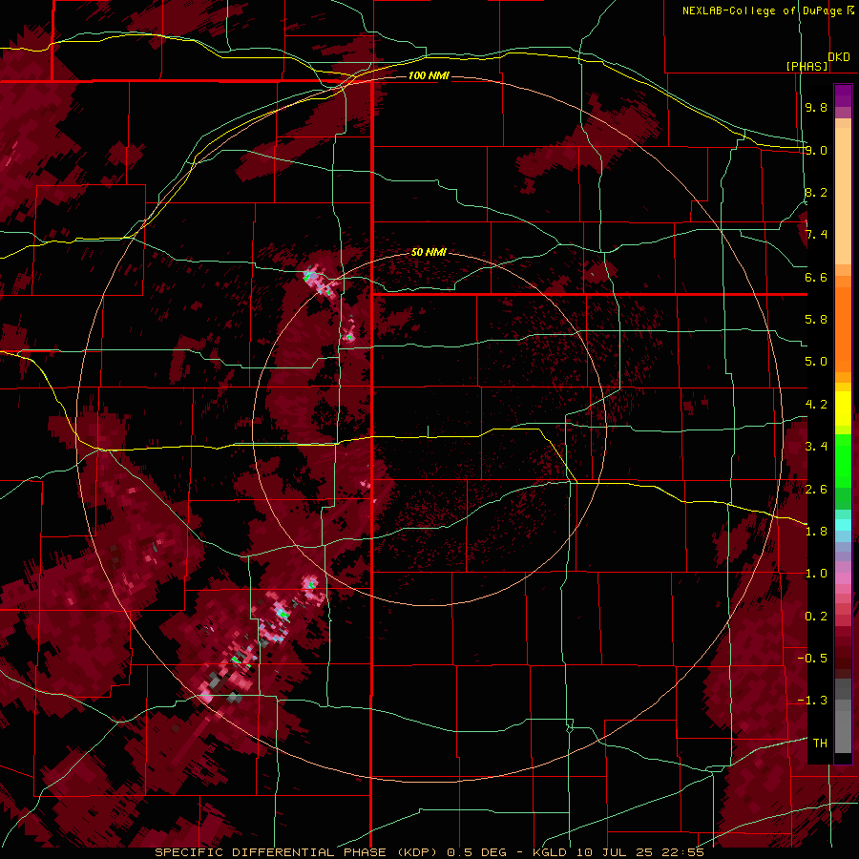Pick the orange segment of the color bar
The height and width of the screenshot is (859, 859).
pos(843,328)
